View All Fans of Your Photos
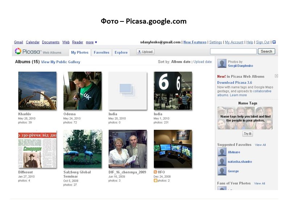 click(260, 183)
